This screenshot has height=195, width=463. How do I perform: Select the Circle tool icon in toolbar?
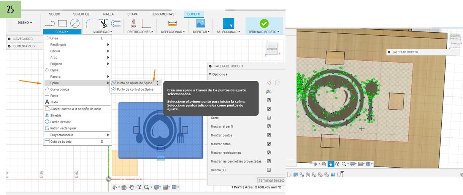[75, 24]
